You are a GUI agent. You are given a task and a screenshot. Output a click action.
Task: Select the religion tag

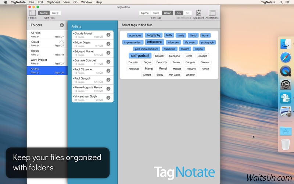(198, 49)
